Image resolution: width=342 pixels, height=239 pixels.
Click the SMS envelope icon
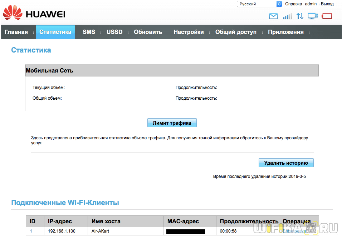coord(273,16)
